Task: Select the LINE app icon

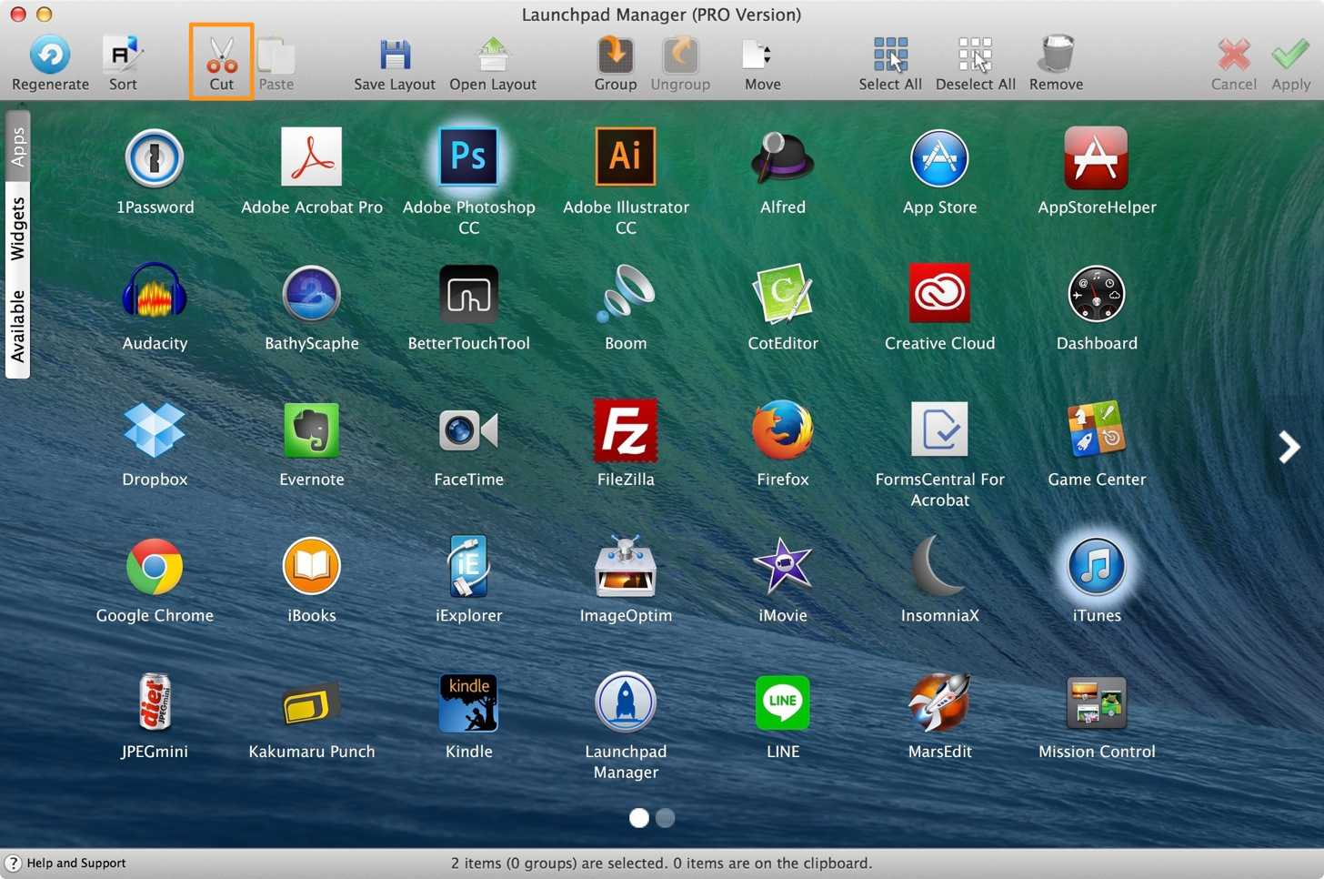Action: click(x=783, y=702)
